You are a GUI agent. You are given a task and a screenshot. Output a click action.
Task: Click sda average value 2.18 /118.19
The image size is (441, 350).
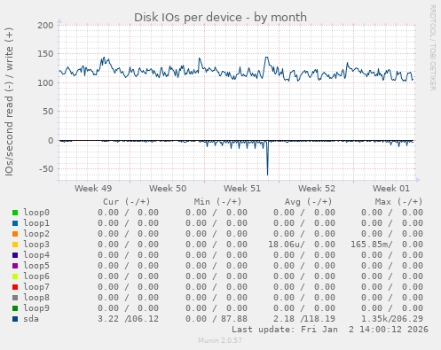(x=304, y=319)
